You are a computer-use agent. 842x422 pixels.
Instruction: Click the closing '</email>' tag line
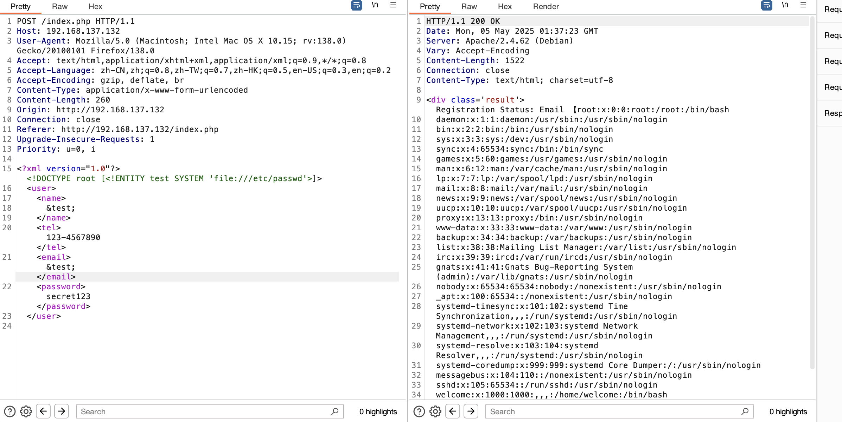56,277
